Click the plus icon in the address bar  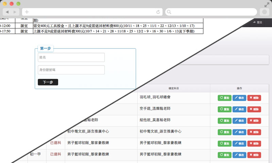[27, 12]
